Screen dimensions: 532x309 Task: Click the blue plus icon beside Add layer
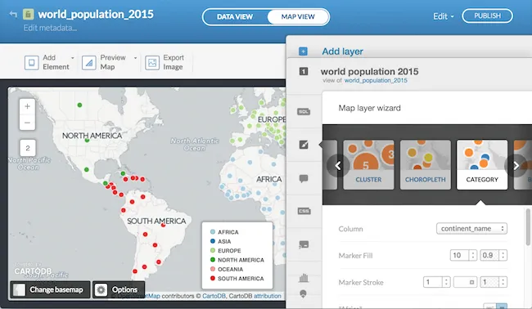point(303,51)
